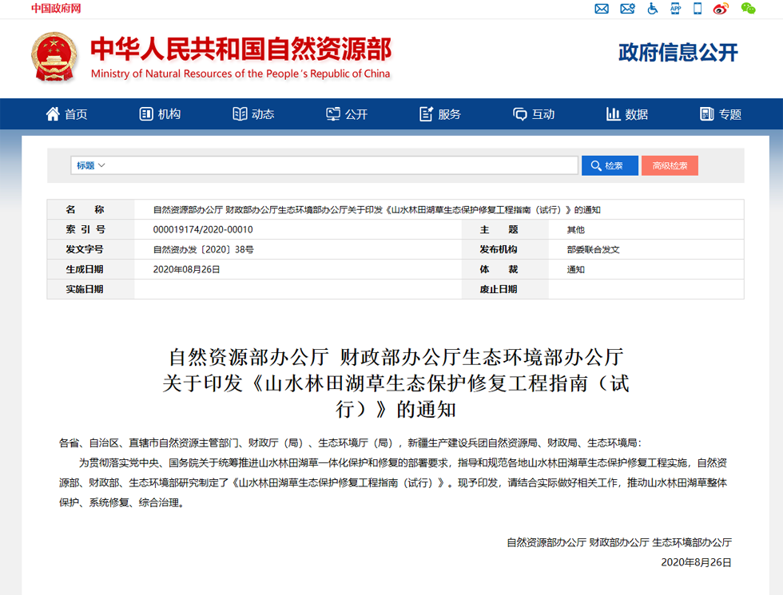Screen dimensions: 783x595
Task: Click the 政府信息公开 heading
Action: point(678,53)
